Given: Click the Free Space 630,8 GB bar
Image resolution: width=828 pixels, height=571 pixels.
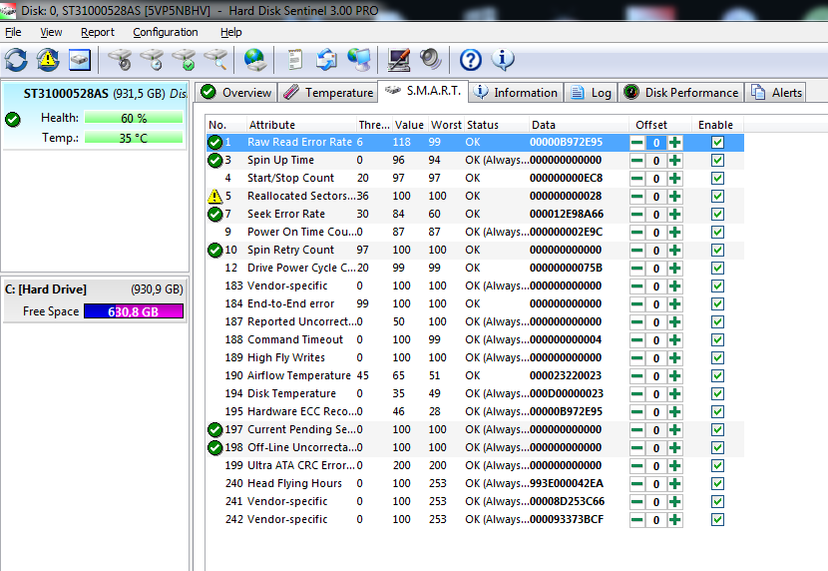Looking at the screenshot, I should coord(134,311).
